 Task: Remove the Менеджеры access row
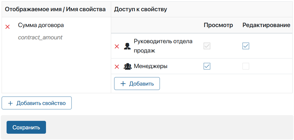click(x=117, y=67)
